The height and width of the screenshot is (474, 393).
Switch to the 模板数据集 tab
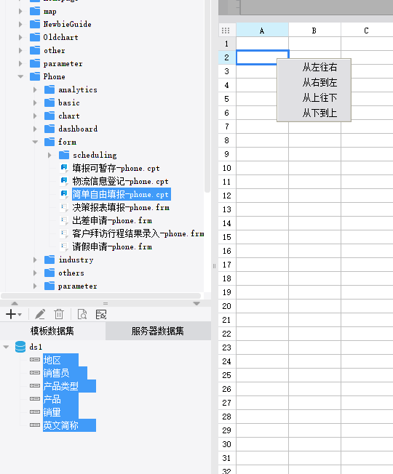[52, 331]
